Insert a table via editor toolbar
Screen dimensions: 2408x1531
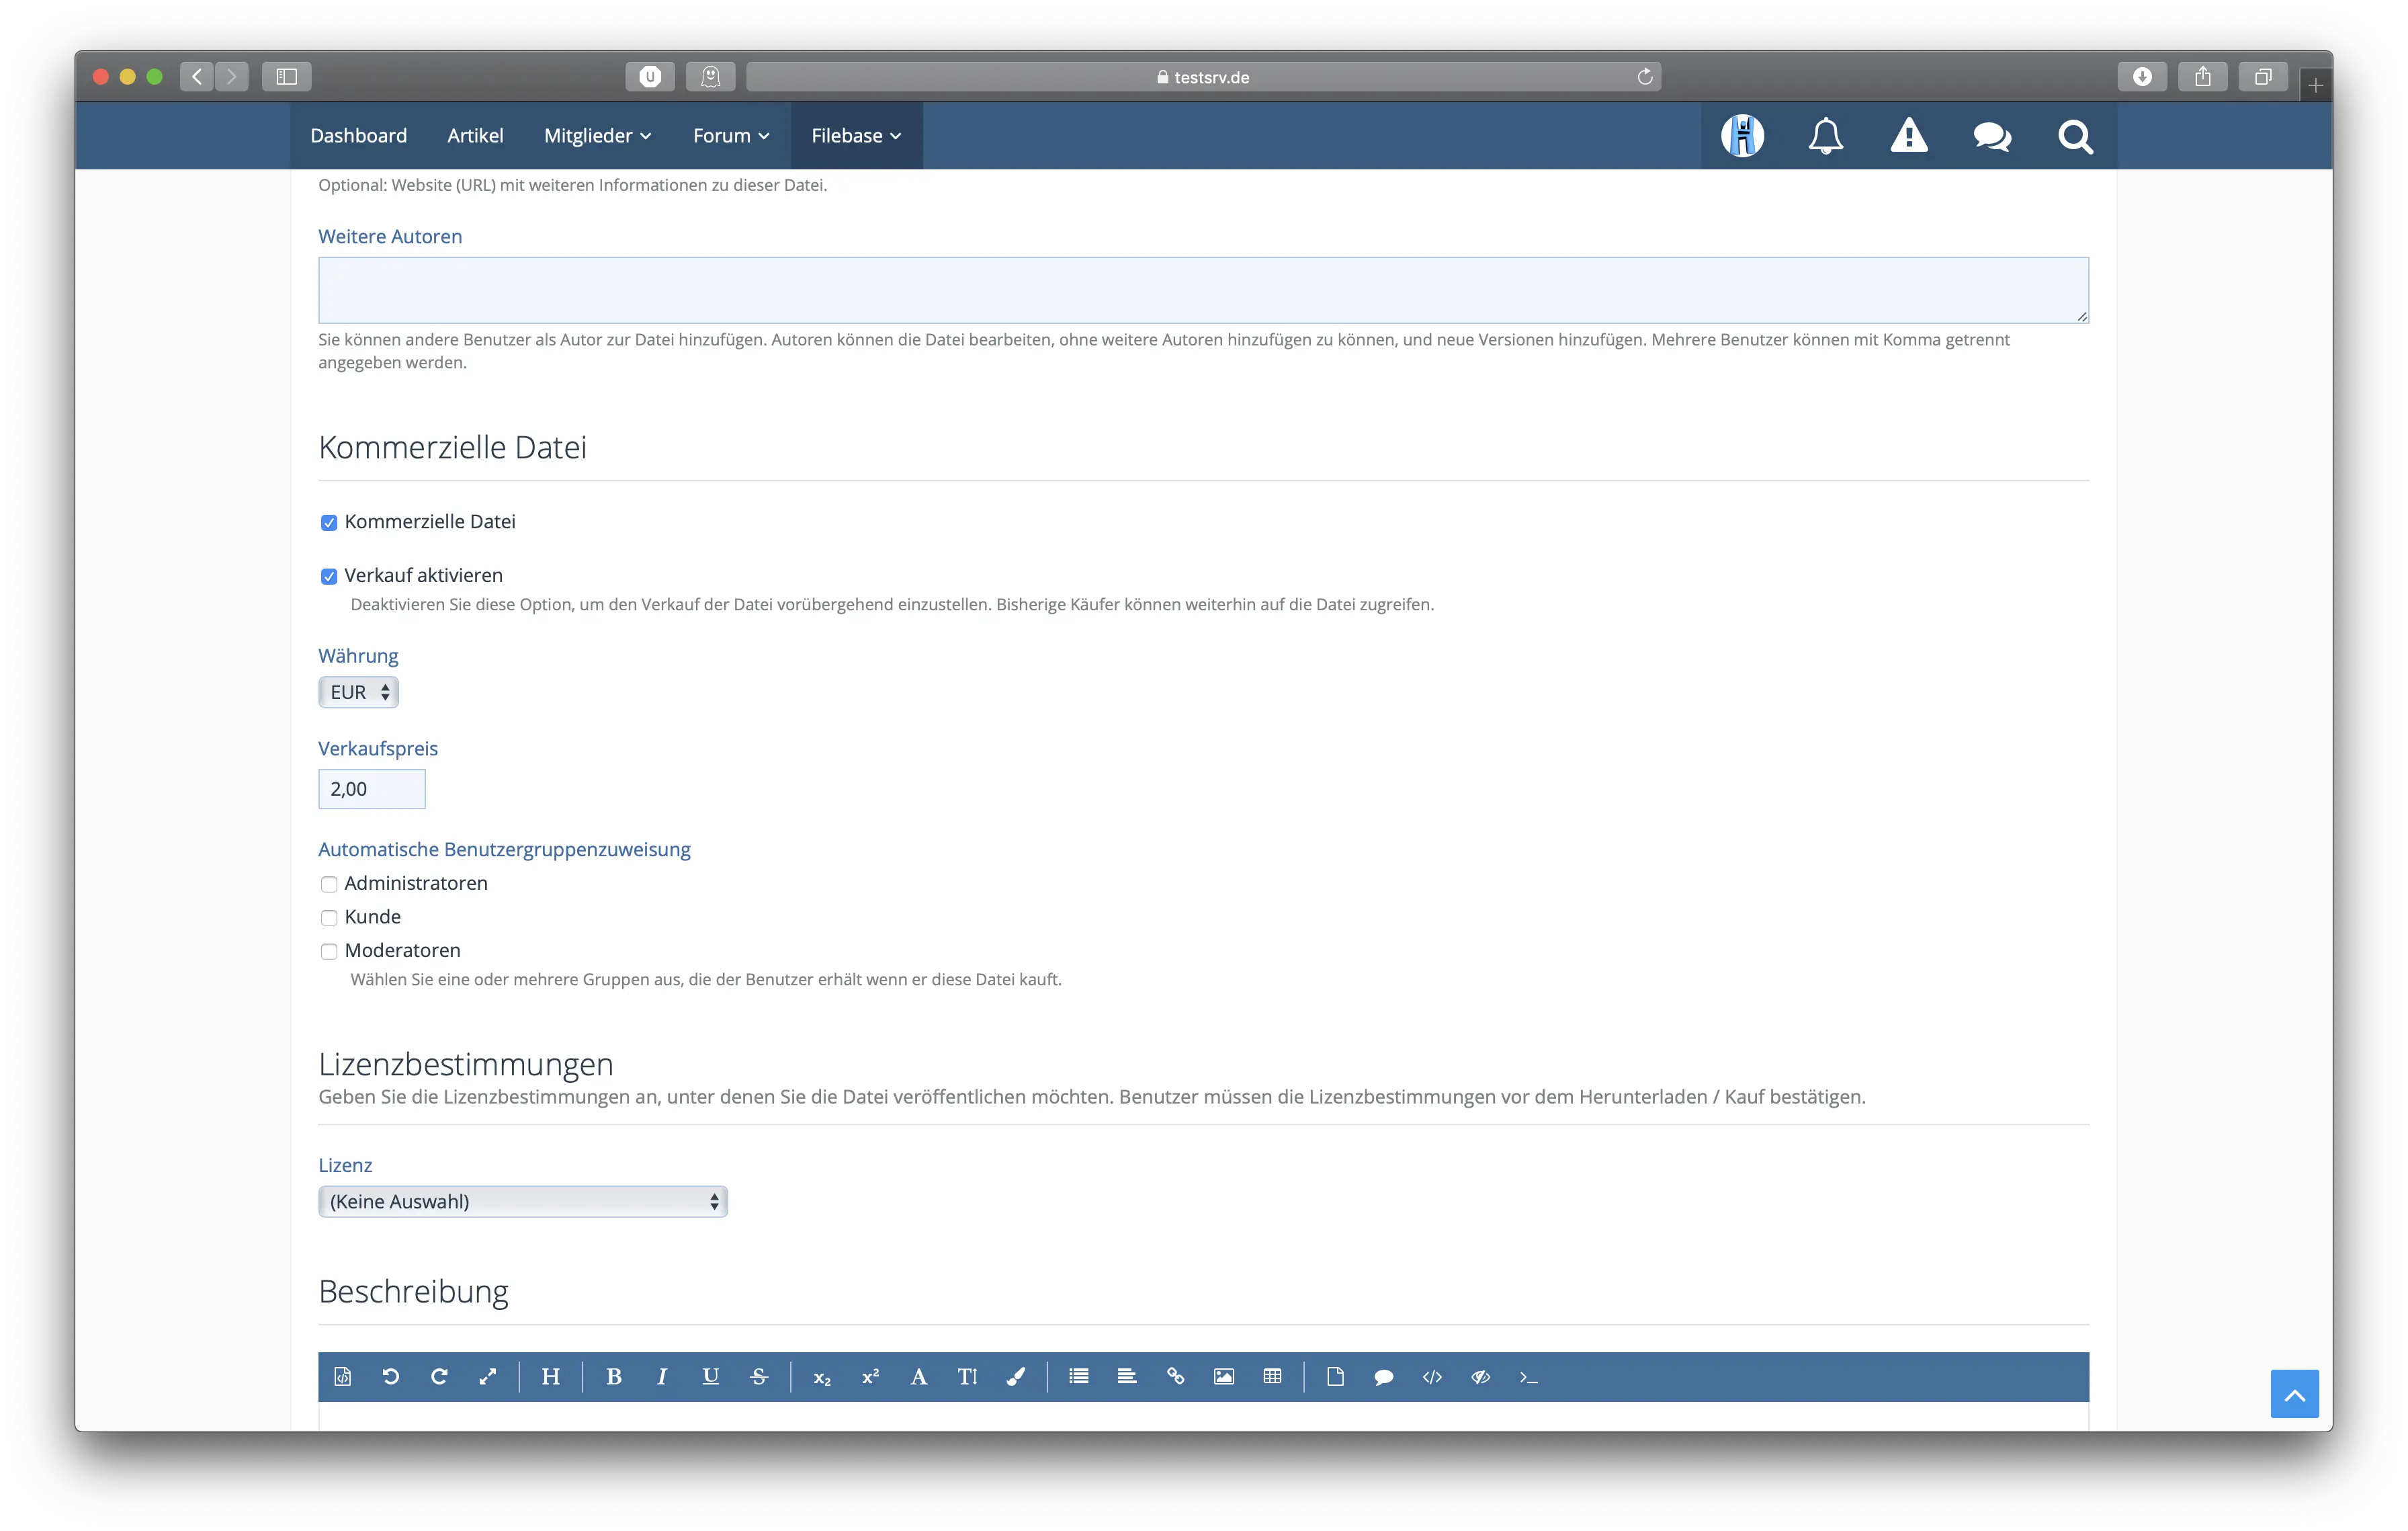coord(1272,1377)
